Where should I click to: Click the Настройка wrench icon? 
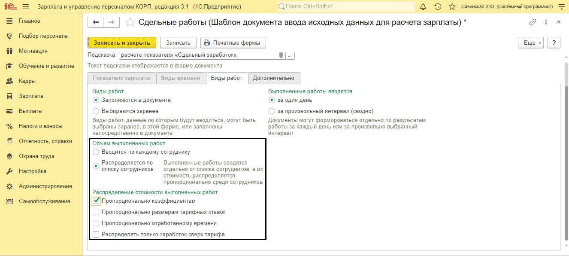[9, 171]
